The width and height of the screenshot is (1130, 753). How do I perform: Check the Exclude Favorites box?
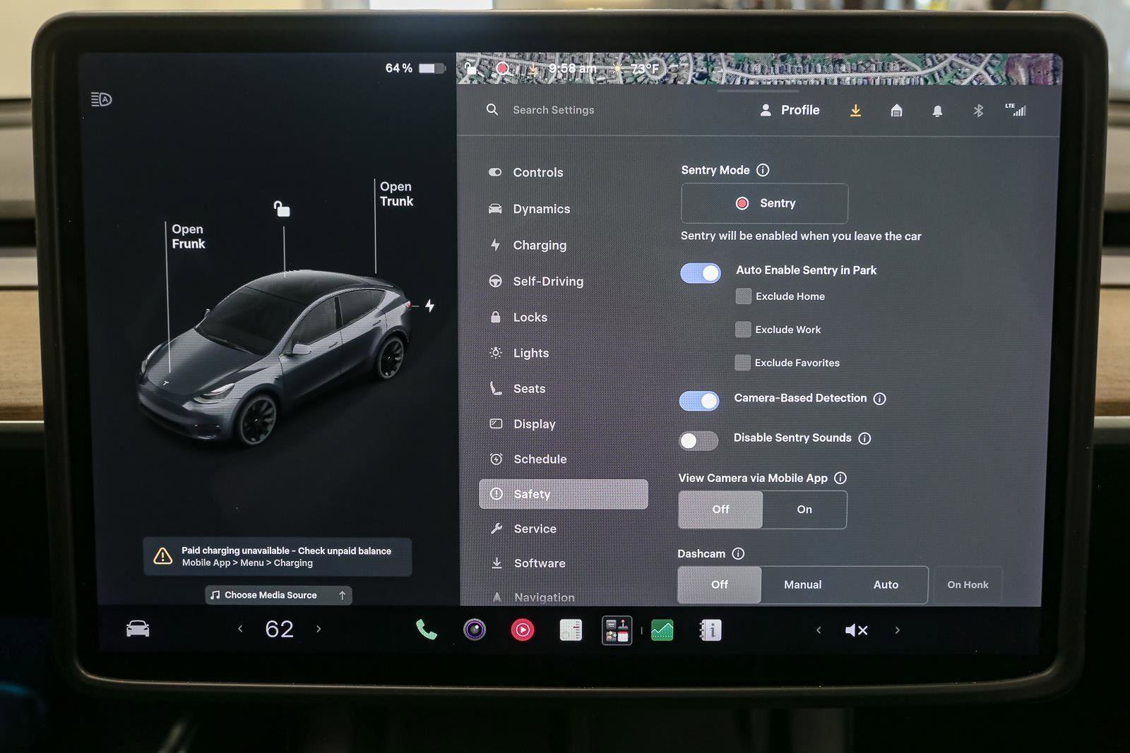pyautogui.click(x=742, y=362)
